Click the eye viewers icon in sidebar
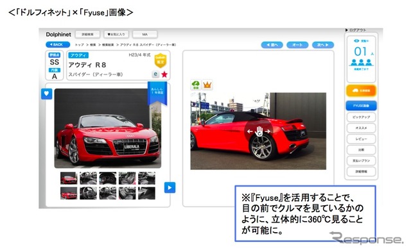Viewport: 411px width, 252px height. 356,41
